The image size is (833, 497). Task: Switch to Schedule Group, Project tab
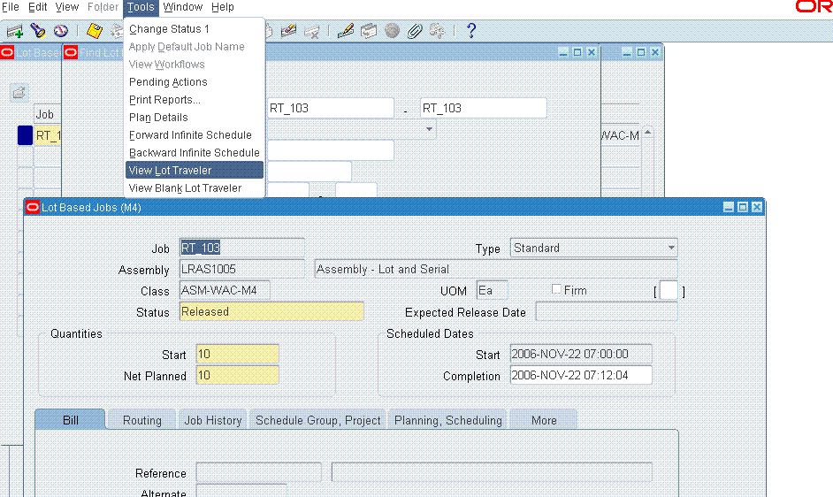click(x=317, y=420)
